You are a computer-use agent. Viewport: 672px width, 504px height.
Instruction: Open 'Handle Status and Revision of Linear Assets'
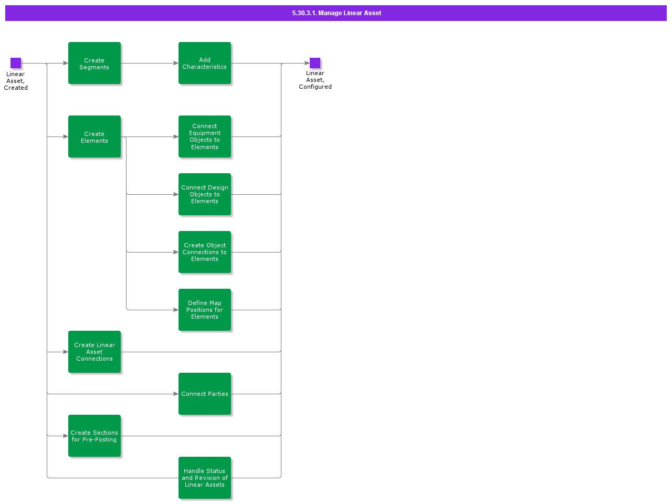pos(205,478)
